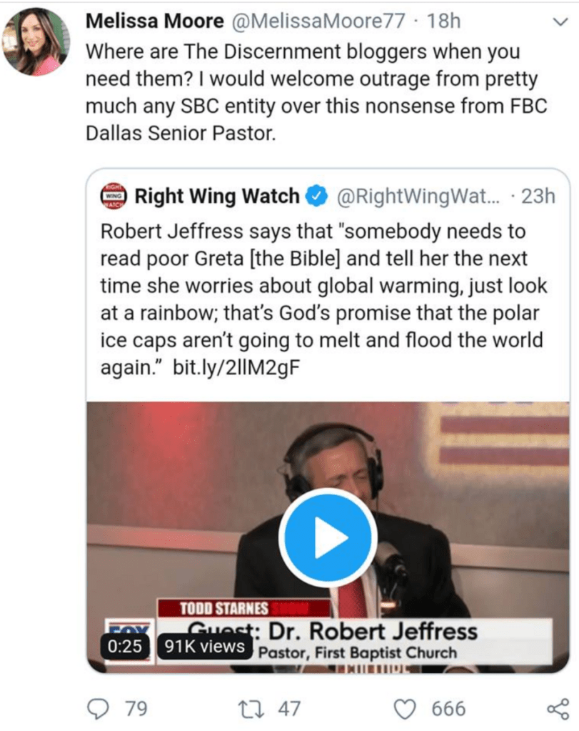The image size is (579, 731).
Task: Click the Right Wing Watch logo avatar
Action: tap(114, 196)
